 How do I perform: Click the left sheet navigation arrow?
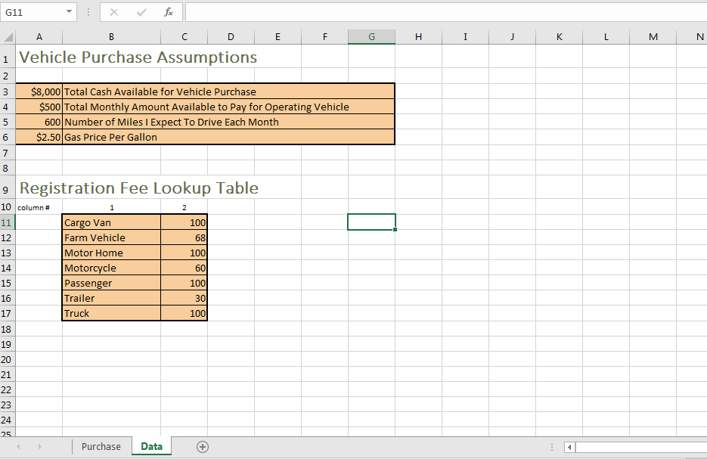[x=17, y=446]
